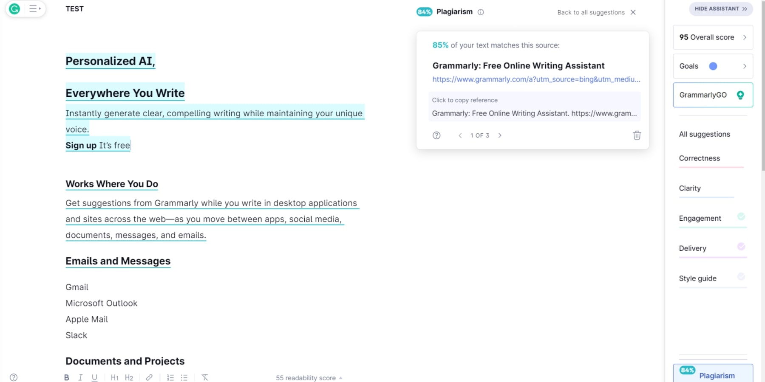The width and height of the screenshot is (765, 382).
Task: Create a numbered list
Action: point(170,377)
